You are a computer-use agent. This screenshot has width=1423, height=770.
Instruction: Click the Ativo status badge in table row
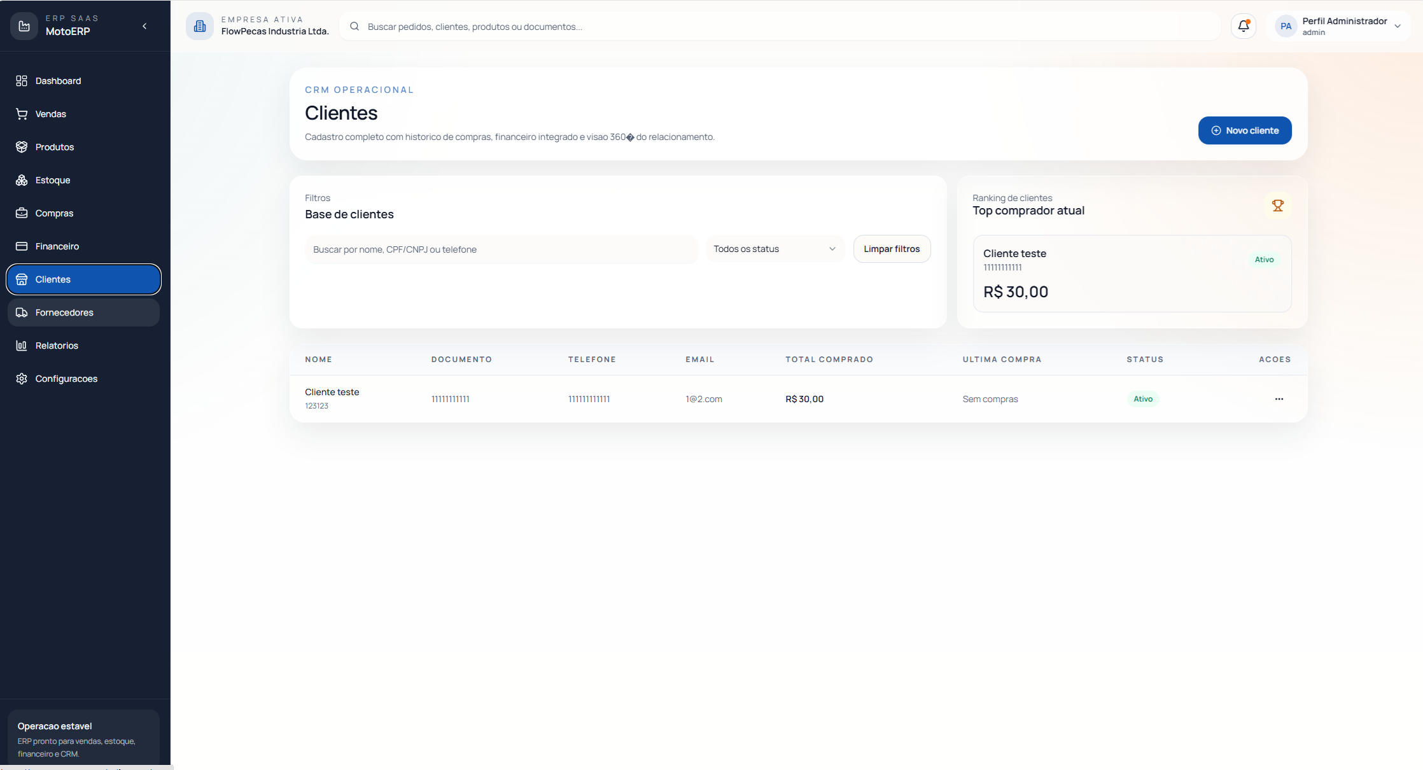[x=1142, y=399]
